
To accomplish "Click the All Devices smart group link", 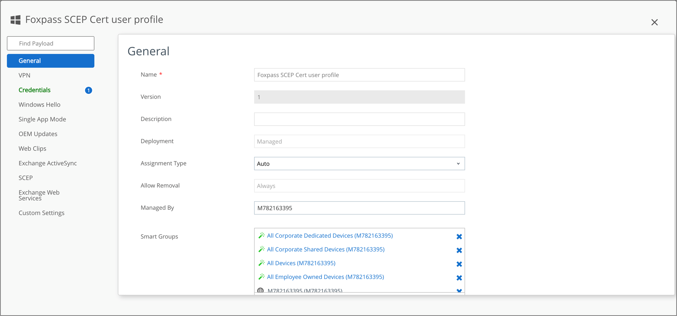I will pos(301,263).
